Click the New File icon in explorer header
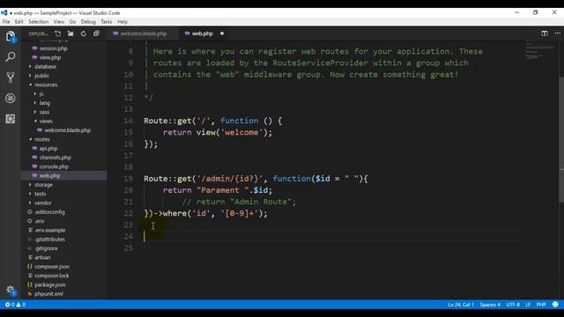 57,33
